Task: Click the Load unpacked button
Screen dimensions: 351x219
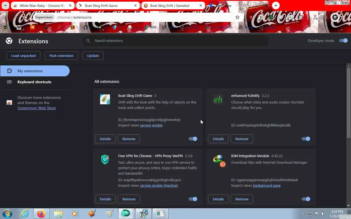Action: point(23,56)
